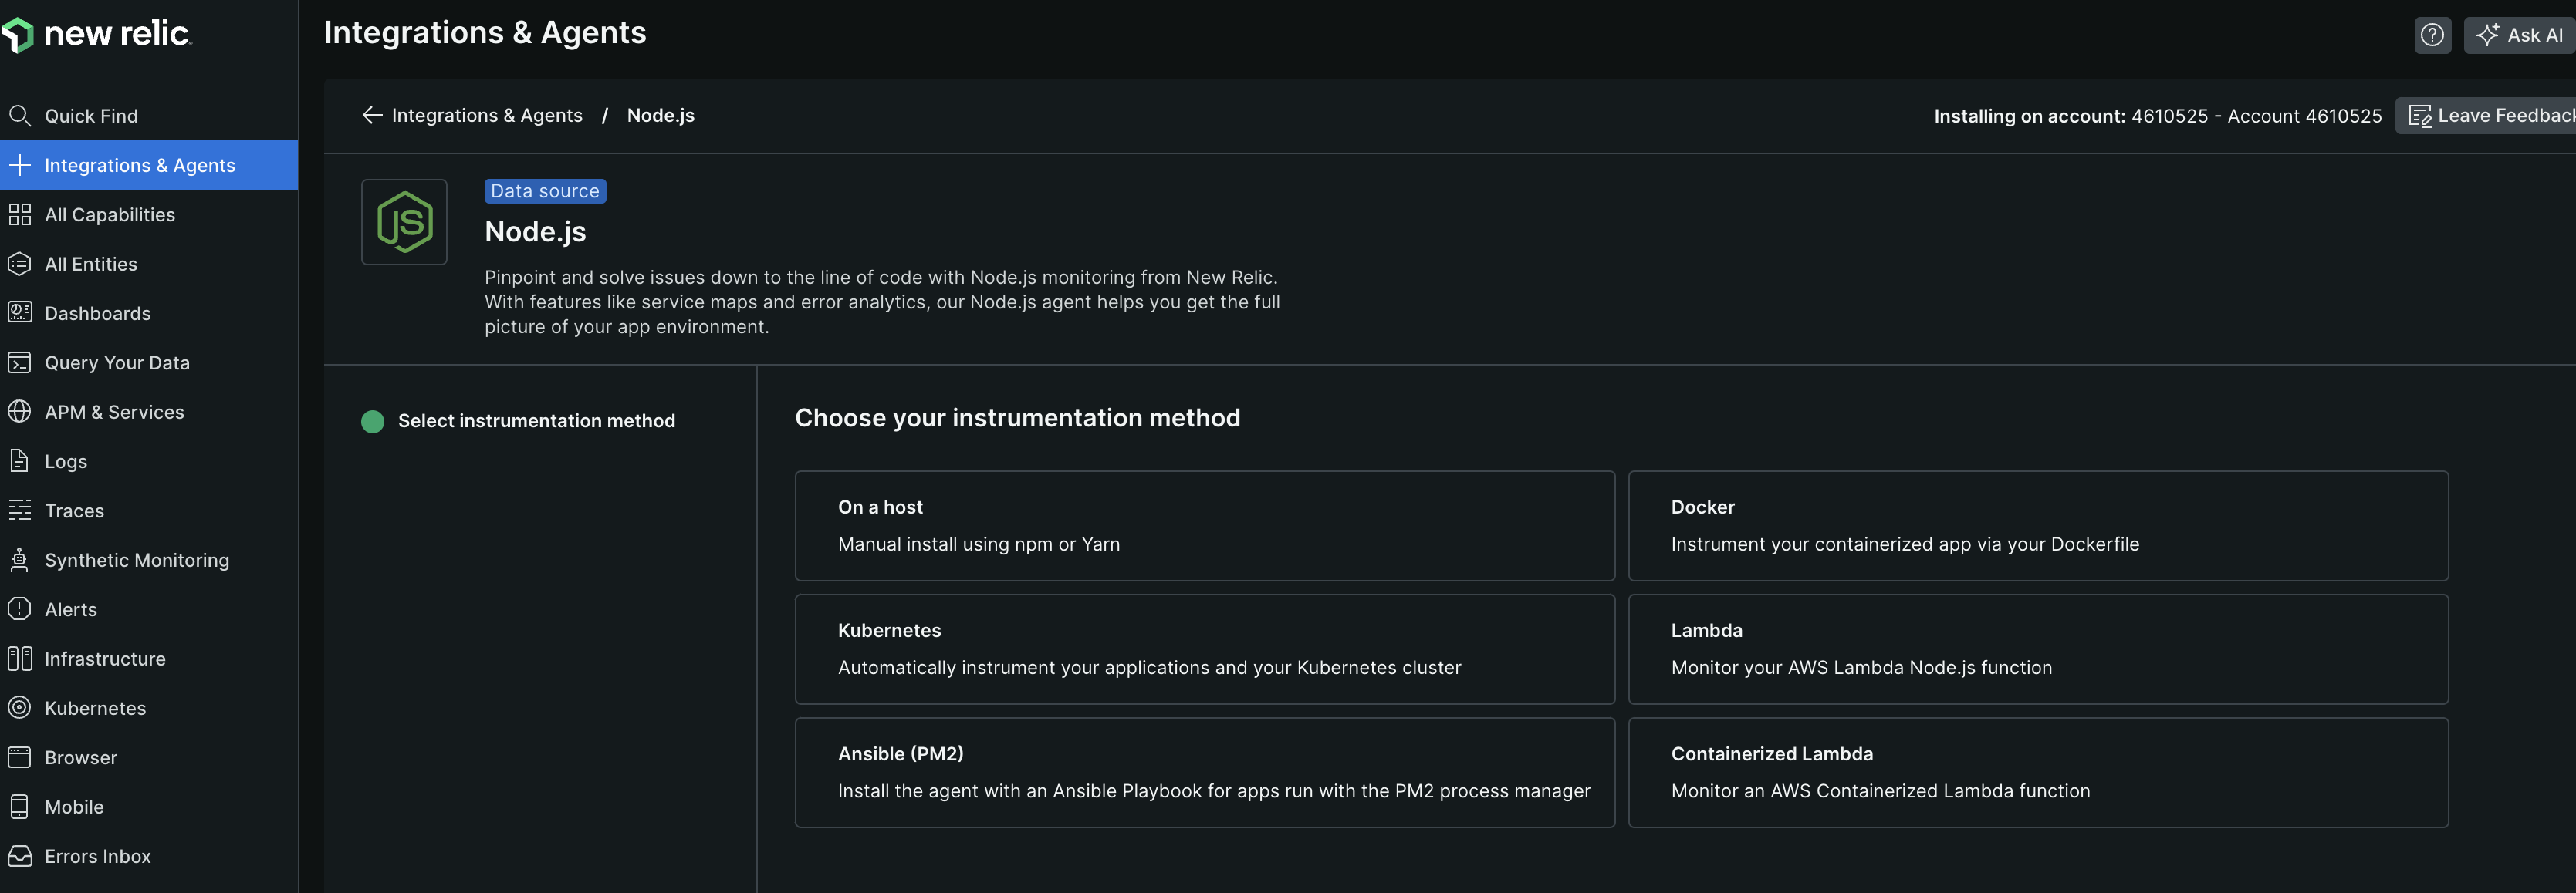The image size is (2576, 893).
Task: Click the Browser window icon
Action: [19, 757]
